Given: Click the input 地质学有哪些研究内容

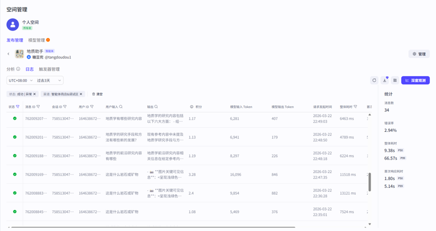Looking at the screenshot, I should [x=123, y=119].
